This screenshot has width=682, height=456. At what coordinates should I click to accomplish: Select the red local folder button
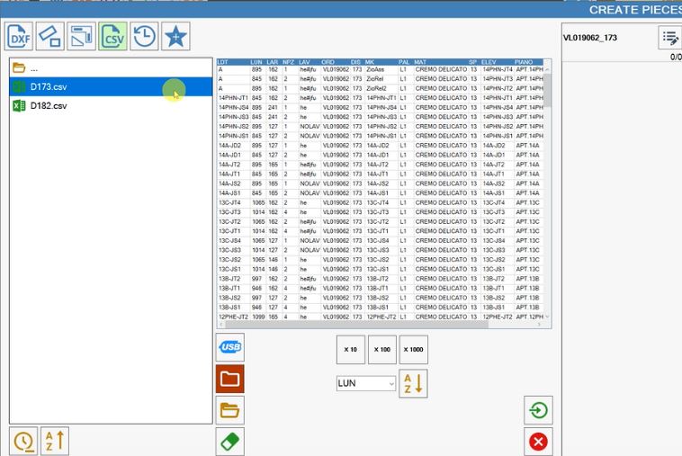click(230, 379)
